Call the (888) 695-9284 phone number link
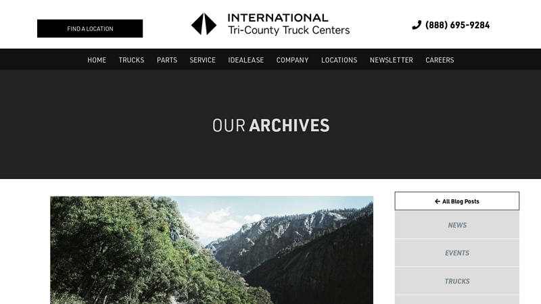The width and height of the screenshot is (541, 304). (x=457, y=25)
